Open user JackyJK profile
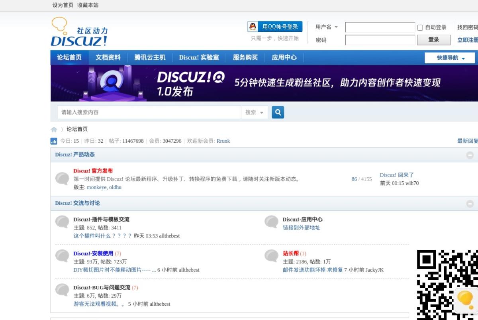 pos(374,270)
